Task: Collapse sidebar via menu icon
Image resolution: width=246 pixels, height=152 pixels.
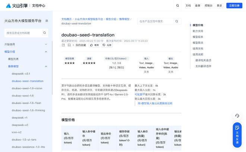Action: point(47,21)
